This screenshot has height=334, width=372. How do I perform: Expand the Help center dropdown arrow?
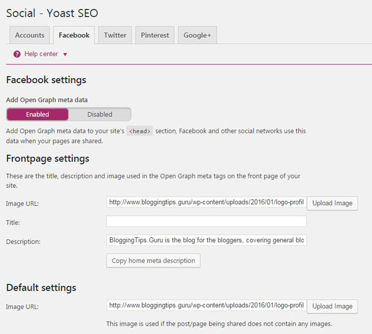[65, 55]
